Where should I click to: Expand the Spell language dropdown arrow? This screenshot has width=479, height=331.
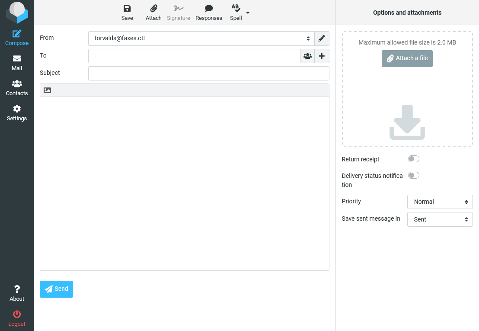(248, 13)
